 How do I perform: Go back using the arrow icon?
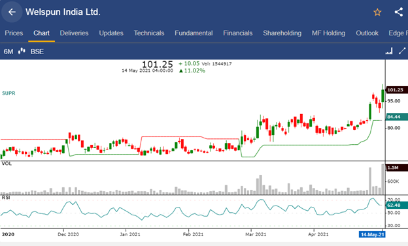pos(12,12)
